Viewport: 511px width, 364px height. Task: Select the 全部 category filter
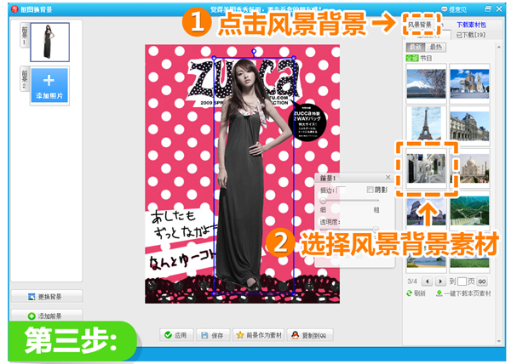412,58
